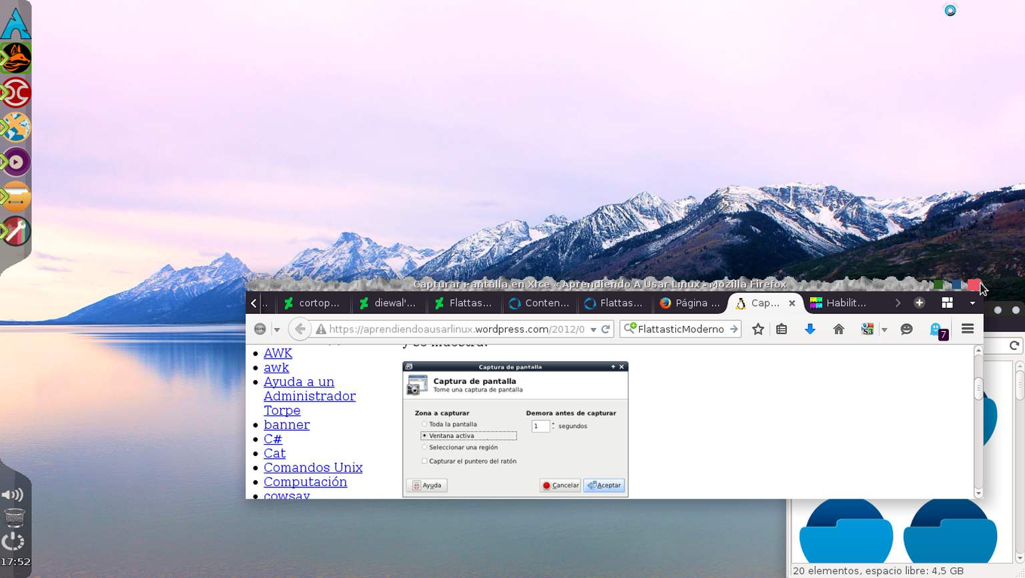Viewport: 1025px width, 578px height.
Task: Enable Capturar el puntero del ratón checkbox
Action: pos(424,461)
